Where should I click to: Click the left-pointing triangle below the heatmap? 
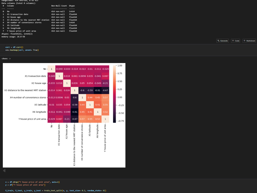[x=4, y=171]
